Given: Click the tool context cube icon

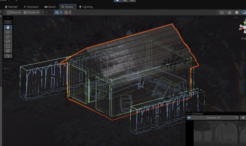Looking at the screenshot, I should click(x=8, y=22).
